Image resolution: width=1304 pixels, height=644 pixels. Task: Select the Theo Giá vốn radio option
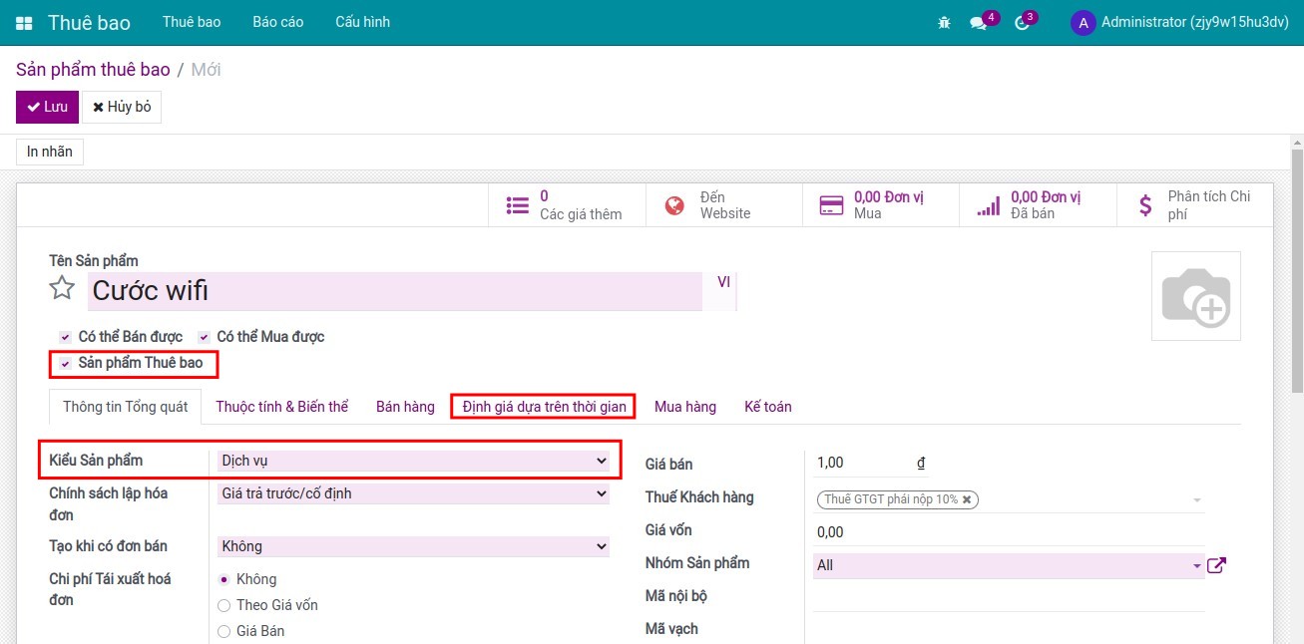point(223,605)
